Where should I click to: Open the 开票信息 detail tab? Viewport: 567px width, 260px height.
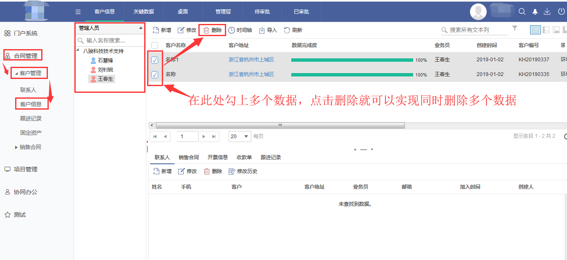(218, 158)
